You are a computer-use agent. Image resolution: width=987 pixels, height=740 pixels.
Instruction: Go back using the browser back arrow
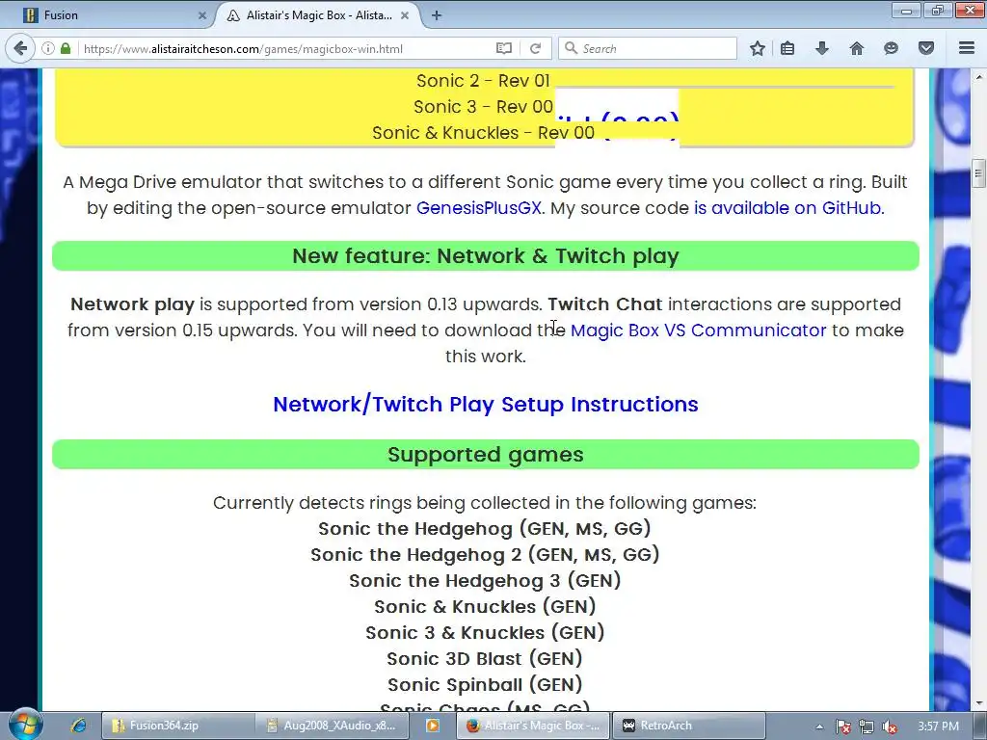click(20, 48)
